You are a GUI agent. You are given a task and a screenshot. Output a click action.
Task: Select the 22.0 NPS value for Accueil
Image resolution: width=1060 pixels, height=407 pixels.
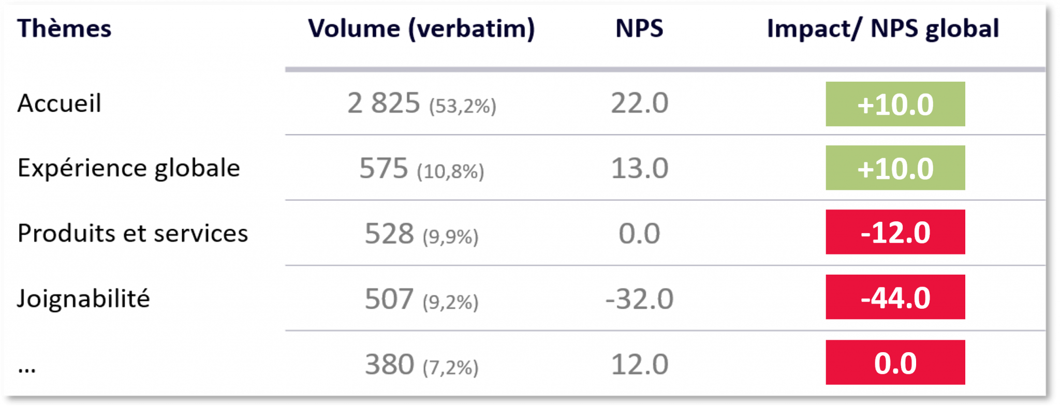pos(639,103)
